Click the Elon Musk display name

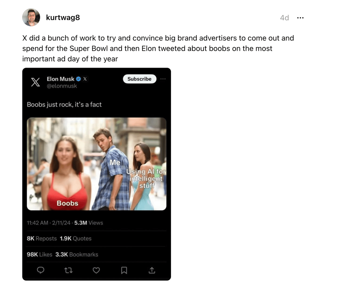coord(61,79)
